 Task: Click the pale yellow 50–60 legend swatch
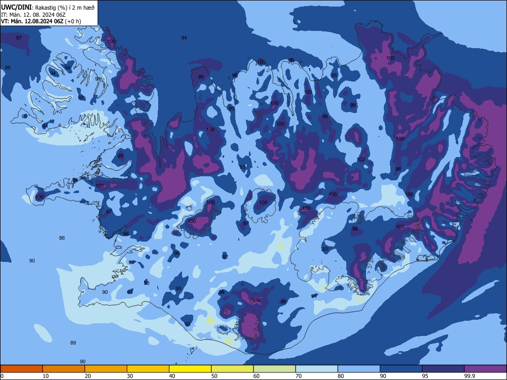pos(232,369)
